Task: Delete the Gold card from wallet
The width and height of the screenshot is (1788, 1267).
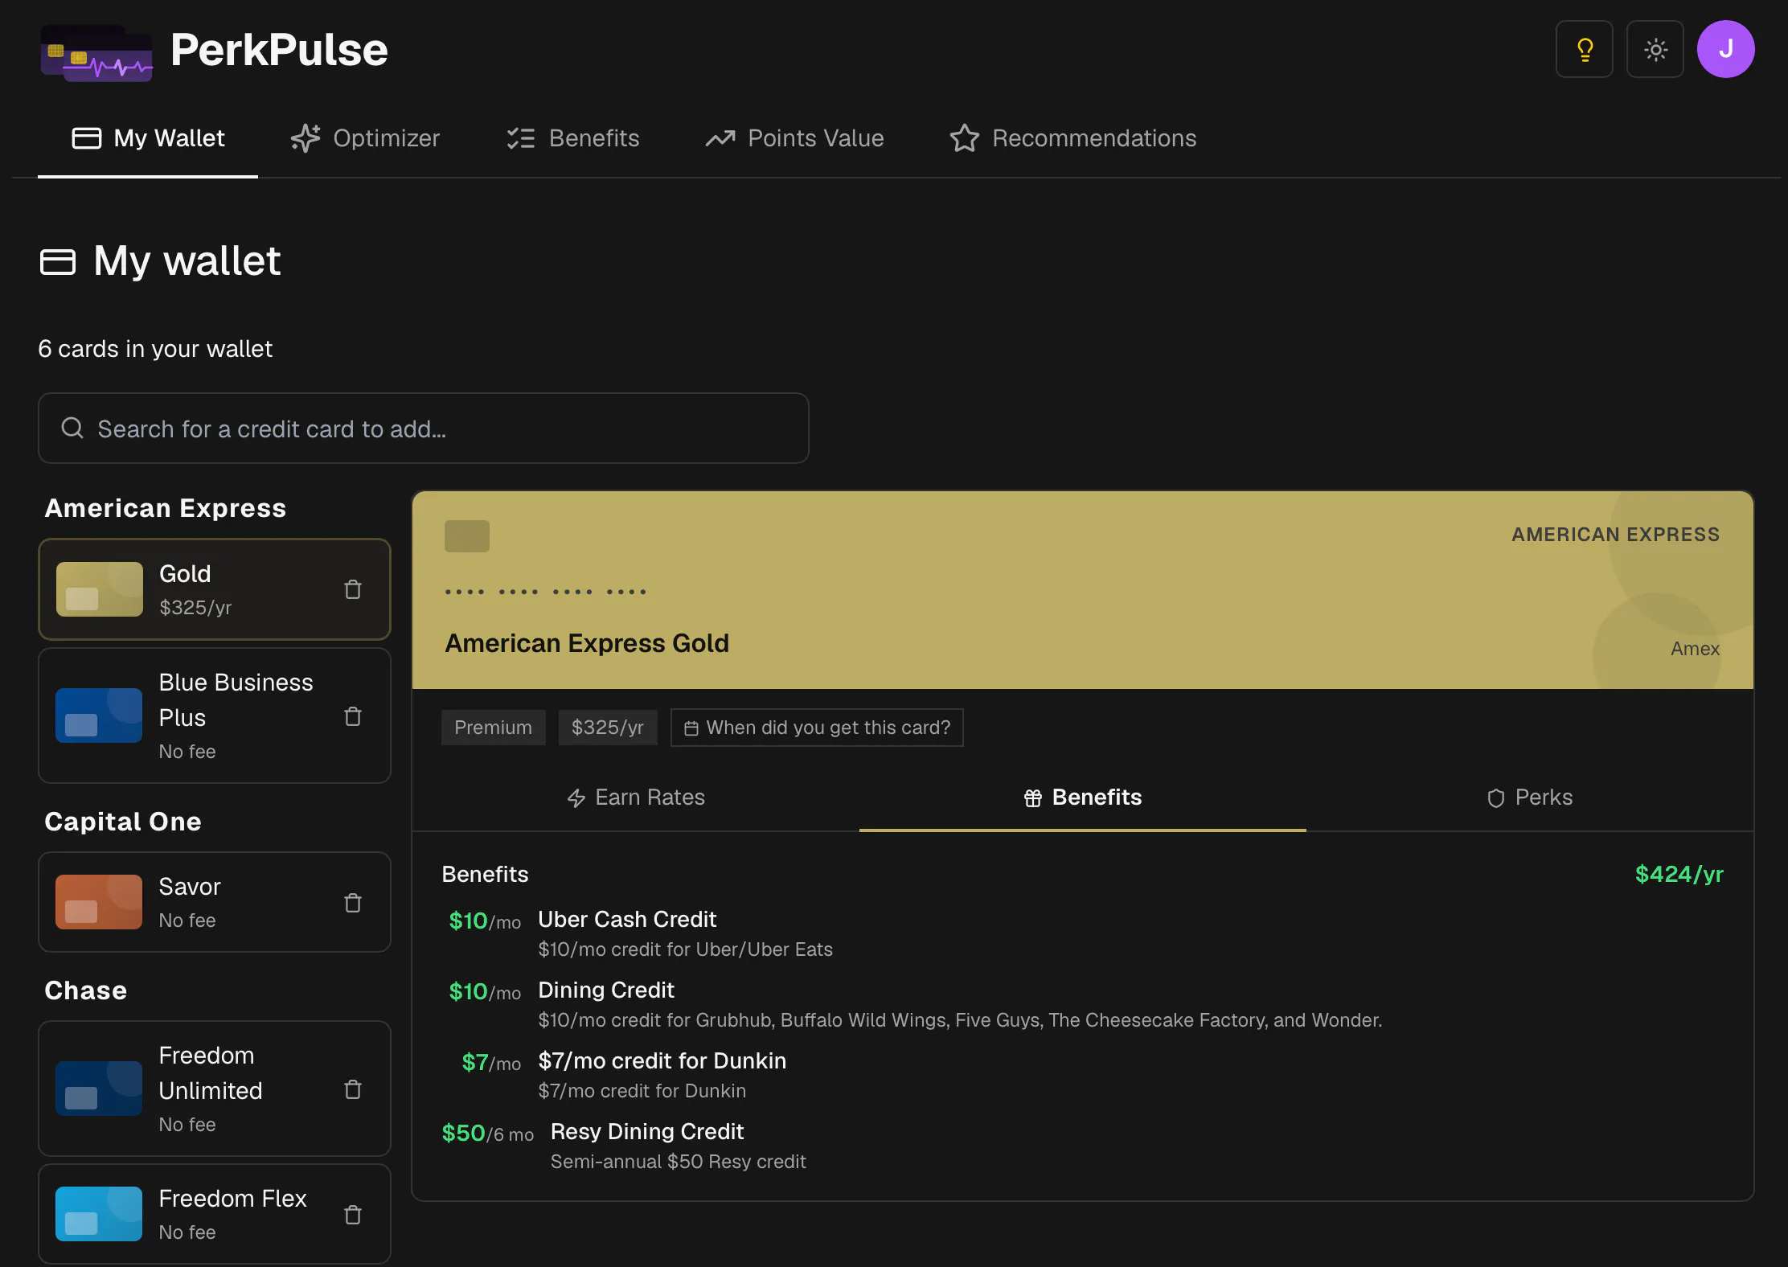Action: (353, 589)
